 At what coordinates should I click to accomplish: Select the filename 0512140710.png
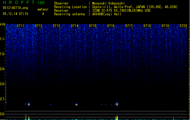(15, 8)
